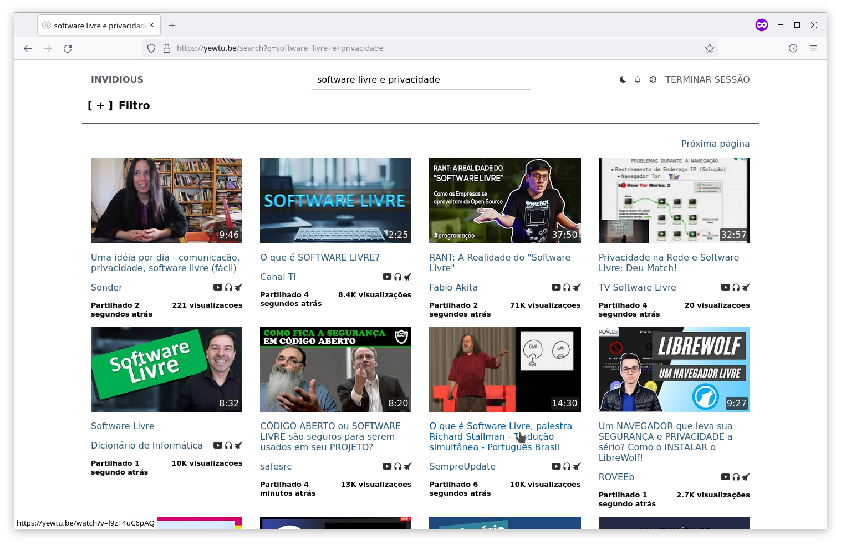Open 'Privacidade na Rede e Software Livre' title
This screenshot has width=841, height=545.
pos(669,263)
